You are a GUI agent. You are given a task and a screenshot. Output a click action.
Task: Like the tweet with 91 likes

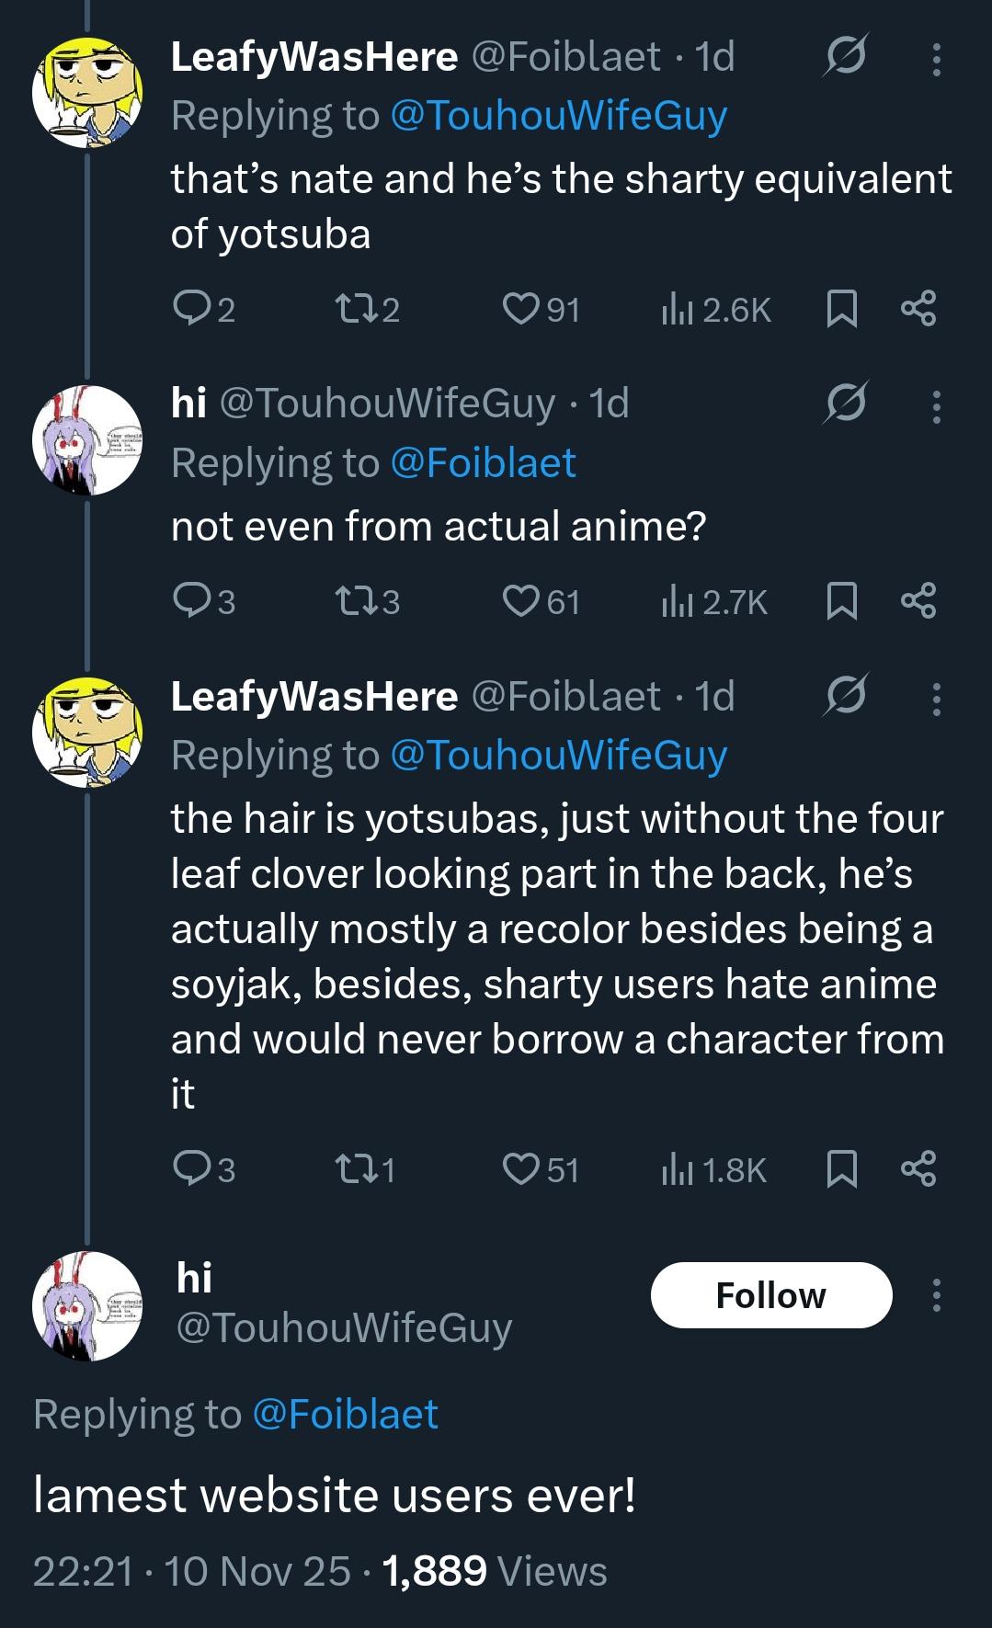click(x=519, y=309)
